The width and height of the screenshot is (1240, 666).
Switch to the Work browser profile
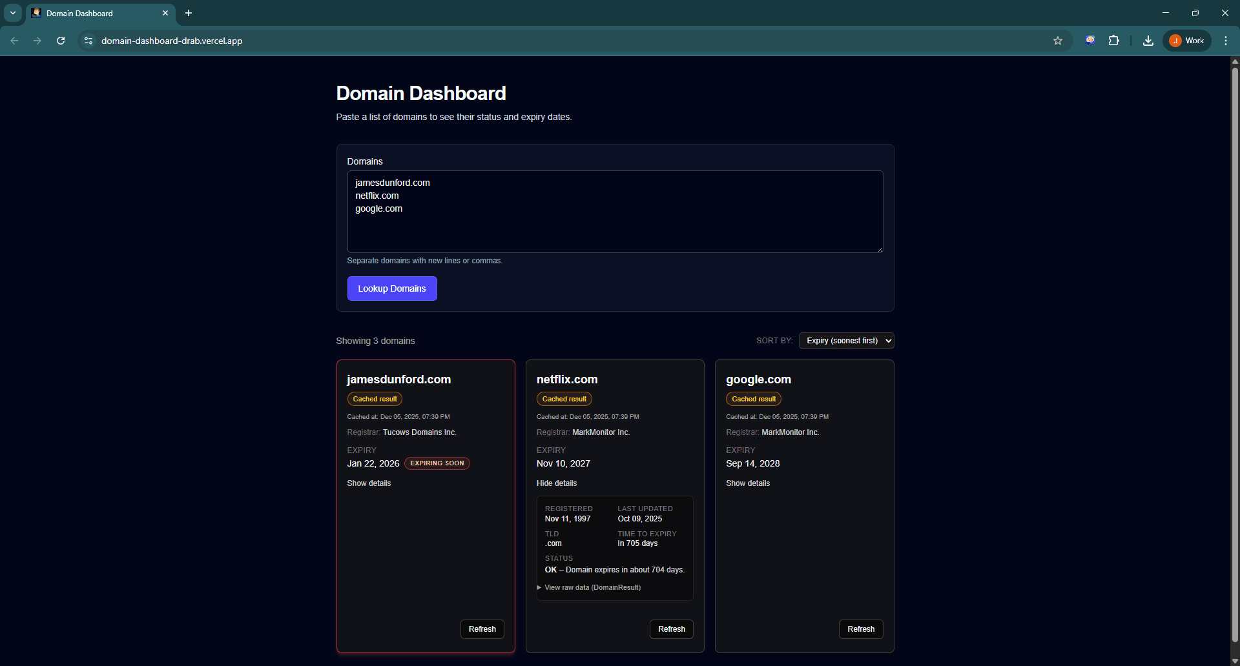(x=1186, y=40)
